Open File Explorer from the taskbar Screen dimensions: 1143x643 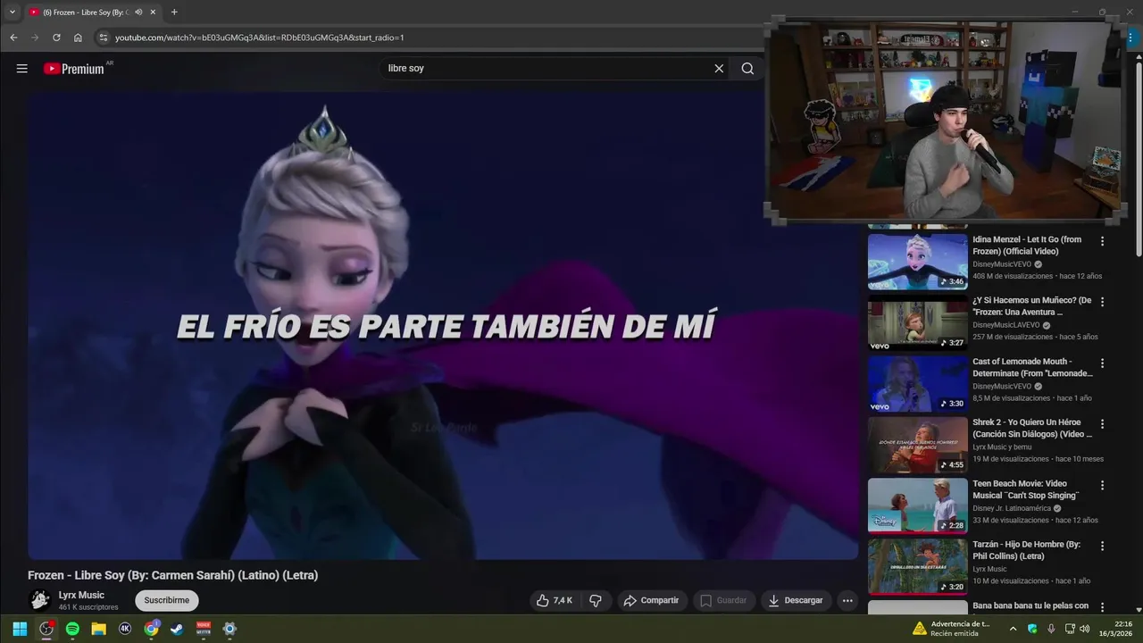[x=99, y=629]
